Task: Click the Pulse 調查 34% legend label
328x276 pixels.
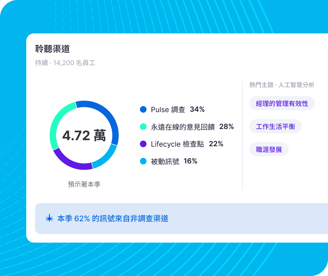Action: coord(178,110)
